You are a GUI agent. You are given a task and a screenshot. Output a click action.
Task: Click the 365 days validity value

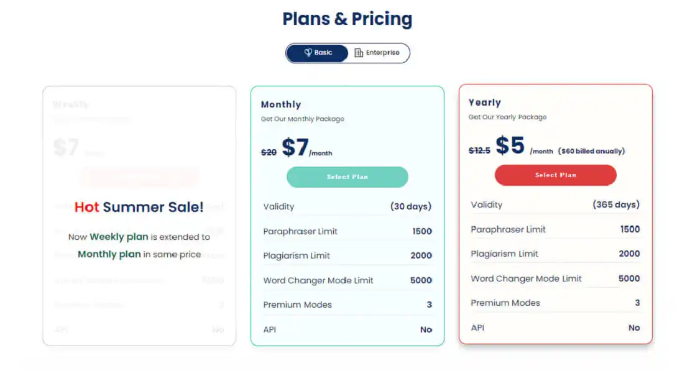pyautogui.click(x=616, y=204)
